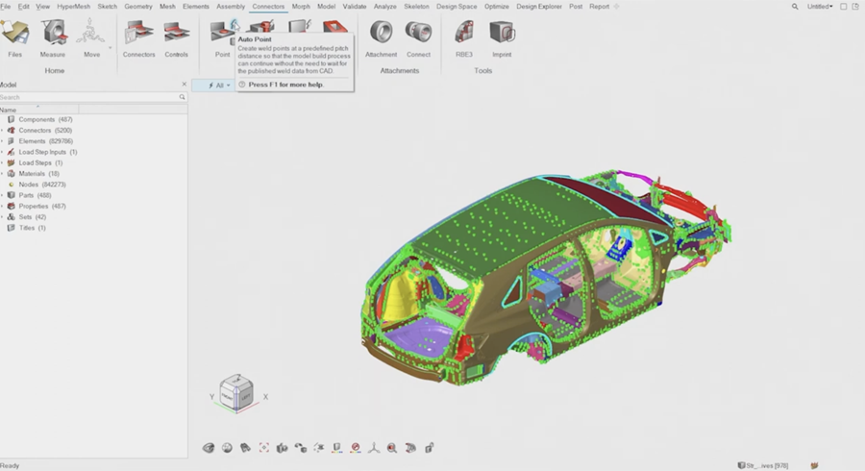Click the search magnifier icon in title bar
This screenshot has height=471, width=865.
pyautogui.click(x=795, y=7)
